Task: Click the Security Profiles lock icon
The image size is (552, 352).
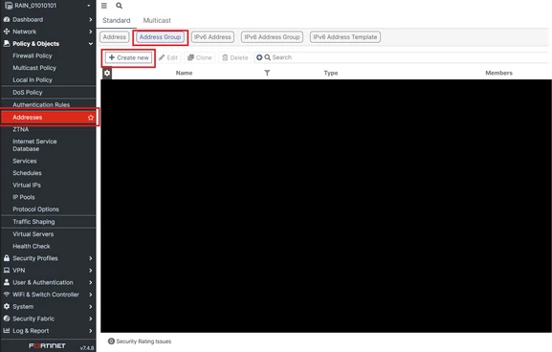Action: tap(7, 258)
